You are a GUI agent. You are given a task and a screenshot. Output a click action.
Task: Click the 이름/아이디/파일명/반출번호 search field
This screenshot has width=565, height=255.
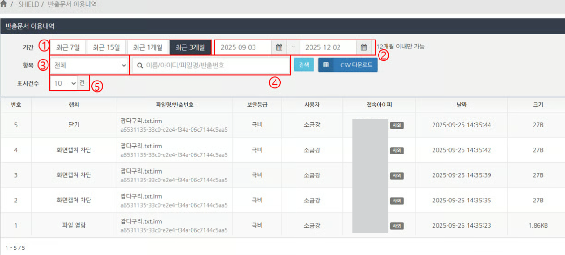(214, 66)
